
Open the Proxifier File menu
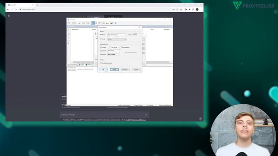pos(69,23)
